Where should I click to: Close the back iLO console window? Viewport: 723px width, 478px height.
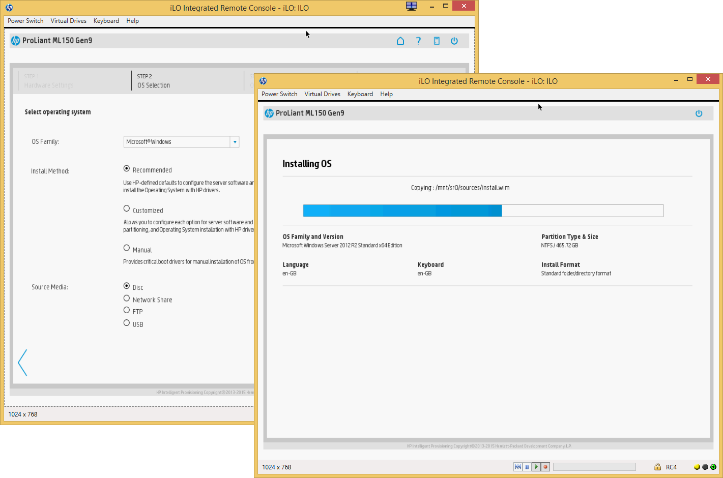pos(464,6)
